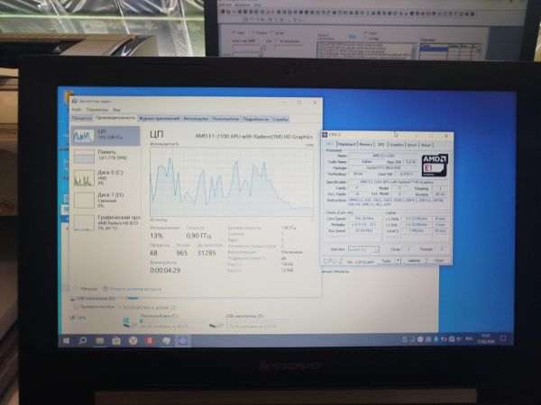The width and height of the screenshot is (541, 405).
Task: Switch to the Пользователи tab
Action: [225, 119]
